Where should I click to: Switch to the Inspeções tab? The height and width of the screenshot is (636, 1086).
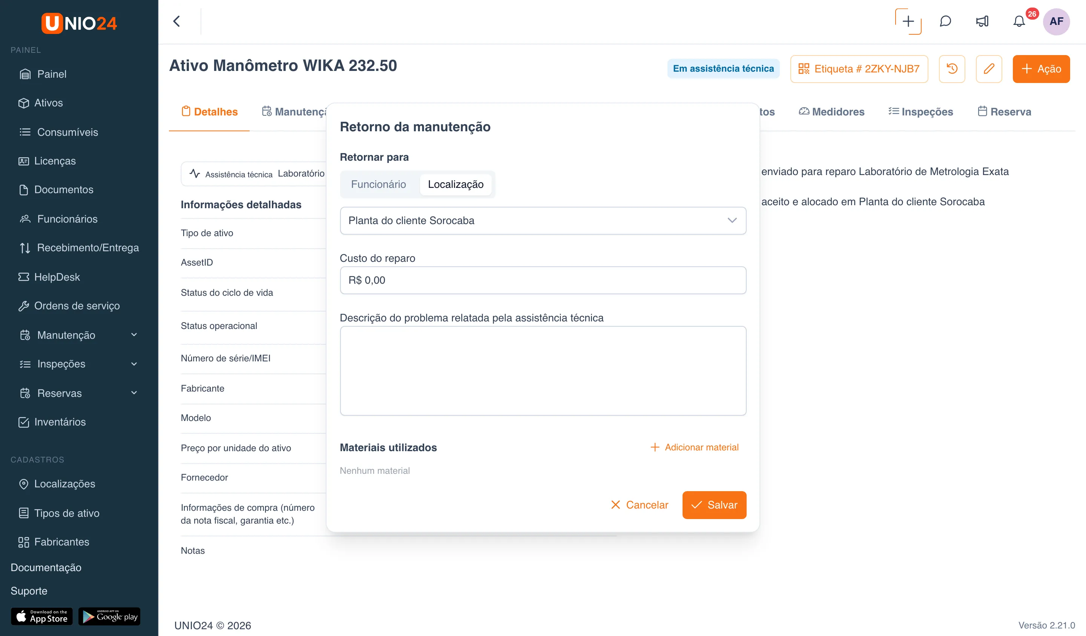pos(920,112)
